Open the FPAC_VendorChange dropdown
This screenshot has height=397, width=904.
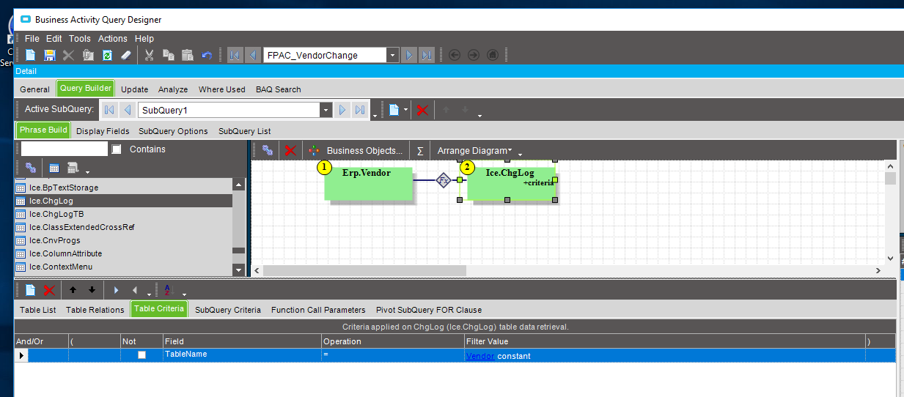[x=392, y=55]
